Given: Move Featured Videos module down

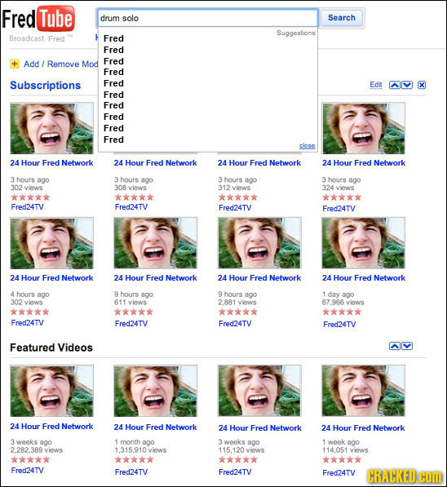Looking at the screenshot, I should pos(407,346).
